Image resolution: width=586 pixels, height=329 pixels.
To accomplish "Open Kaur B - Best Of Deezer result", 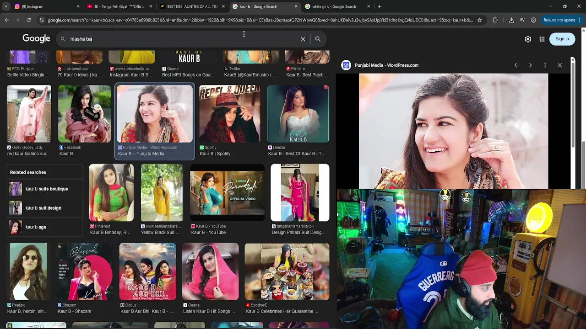I will pyautogui.click(x=298, y=114).
